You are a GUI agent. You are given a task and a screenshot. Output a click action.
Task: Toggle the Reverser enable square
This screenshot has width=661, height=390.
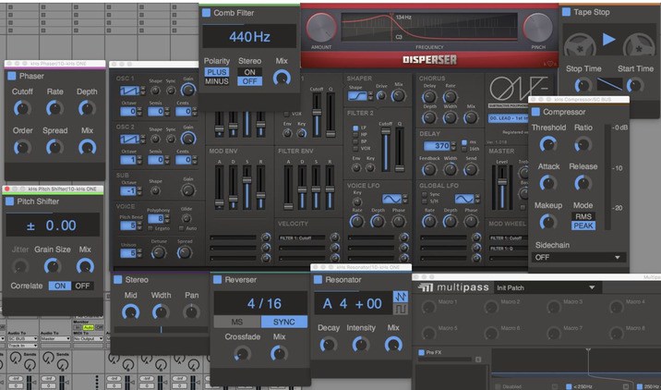pos(217,279)
